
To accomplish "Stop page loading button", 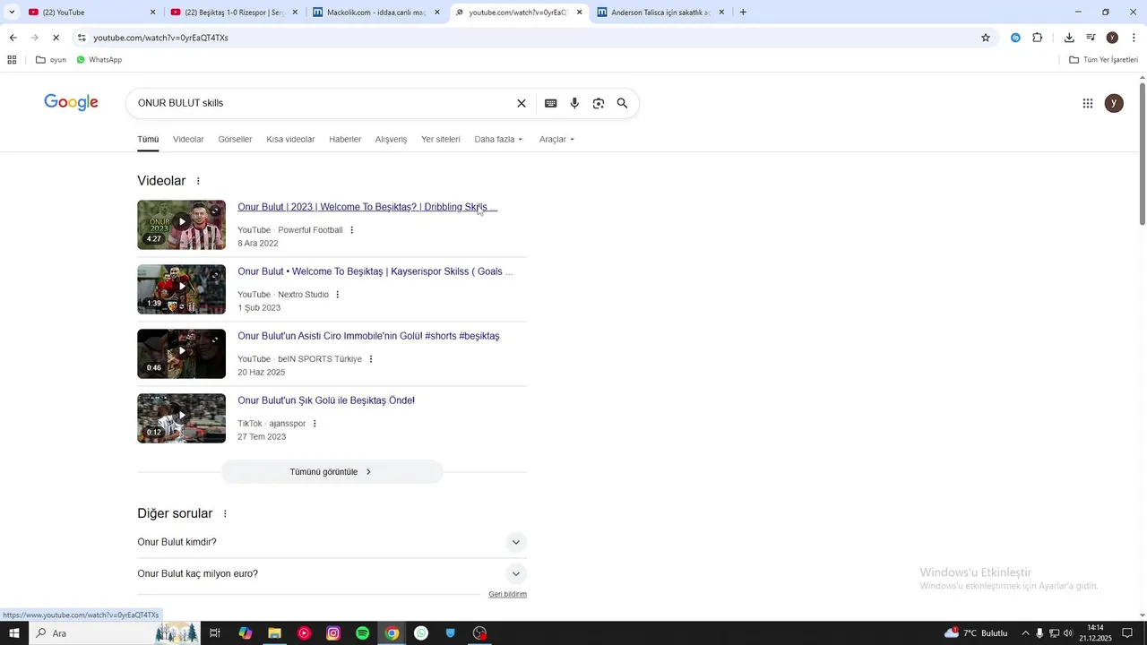I will (56, 38).
